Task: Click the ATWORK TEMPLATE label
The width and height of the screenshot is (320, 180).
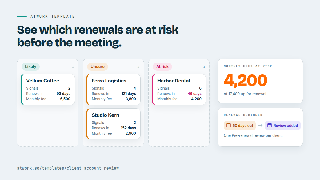Action: click(53, 16)
